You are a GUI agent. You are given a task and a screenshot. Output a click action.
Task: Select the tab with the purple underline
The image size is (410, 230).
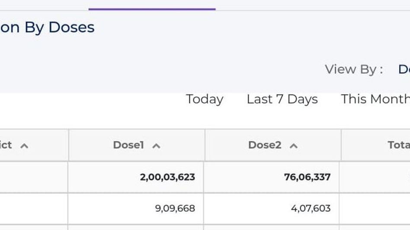[x=152, y=4]
